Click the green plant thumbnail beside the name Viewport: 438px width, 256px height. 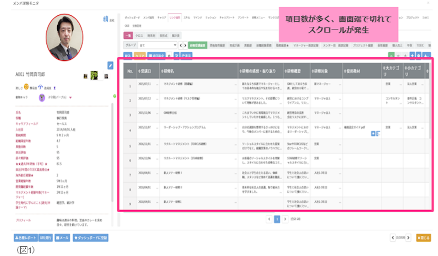click(x=94, y=75)
